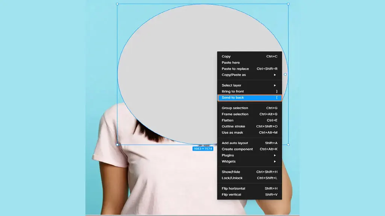The image size is (385, 216).
Task: Toggle Show/Hide for the selection
Action: tap(250, 172)
